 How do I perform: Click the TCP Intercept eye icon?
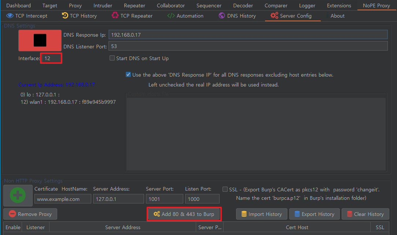coord(10,16)
